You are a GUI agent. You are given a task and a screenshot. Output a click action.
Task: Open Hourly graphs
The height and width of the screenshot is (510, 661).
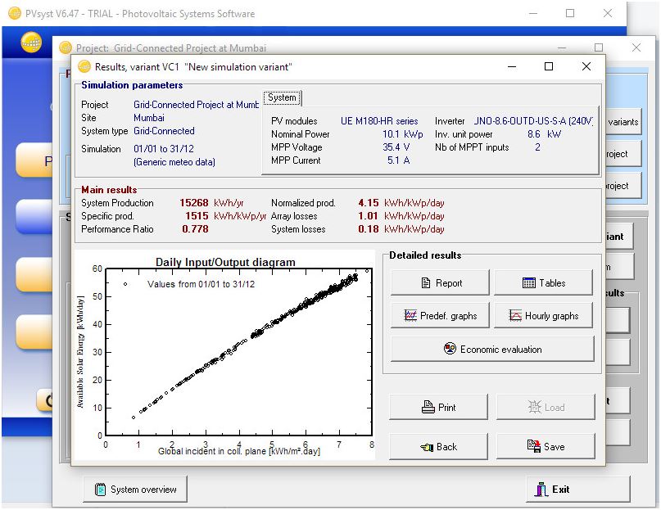543,316
